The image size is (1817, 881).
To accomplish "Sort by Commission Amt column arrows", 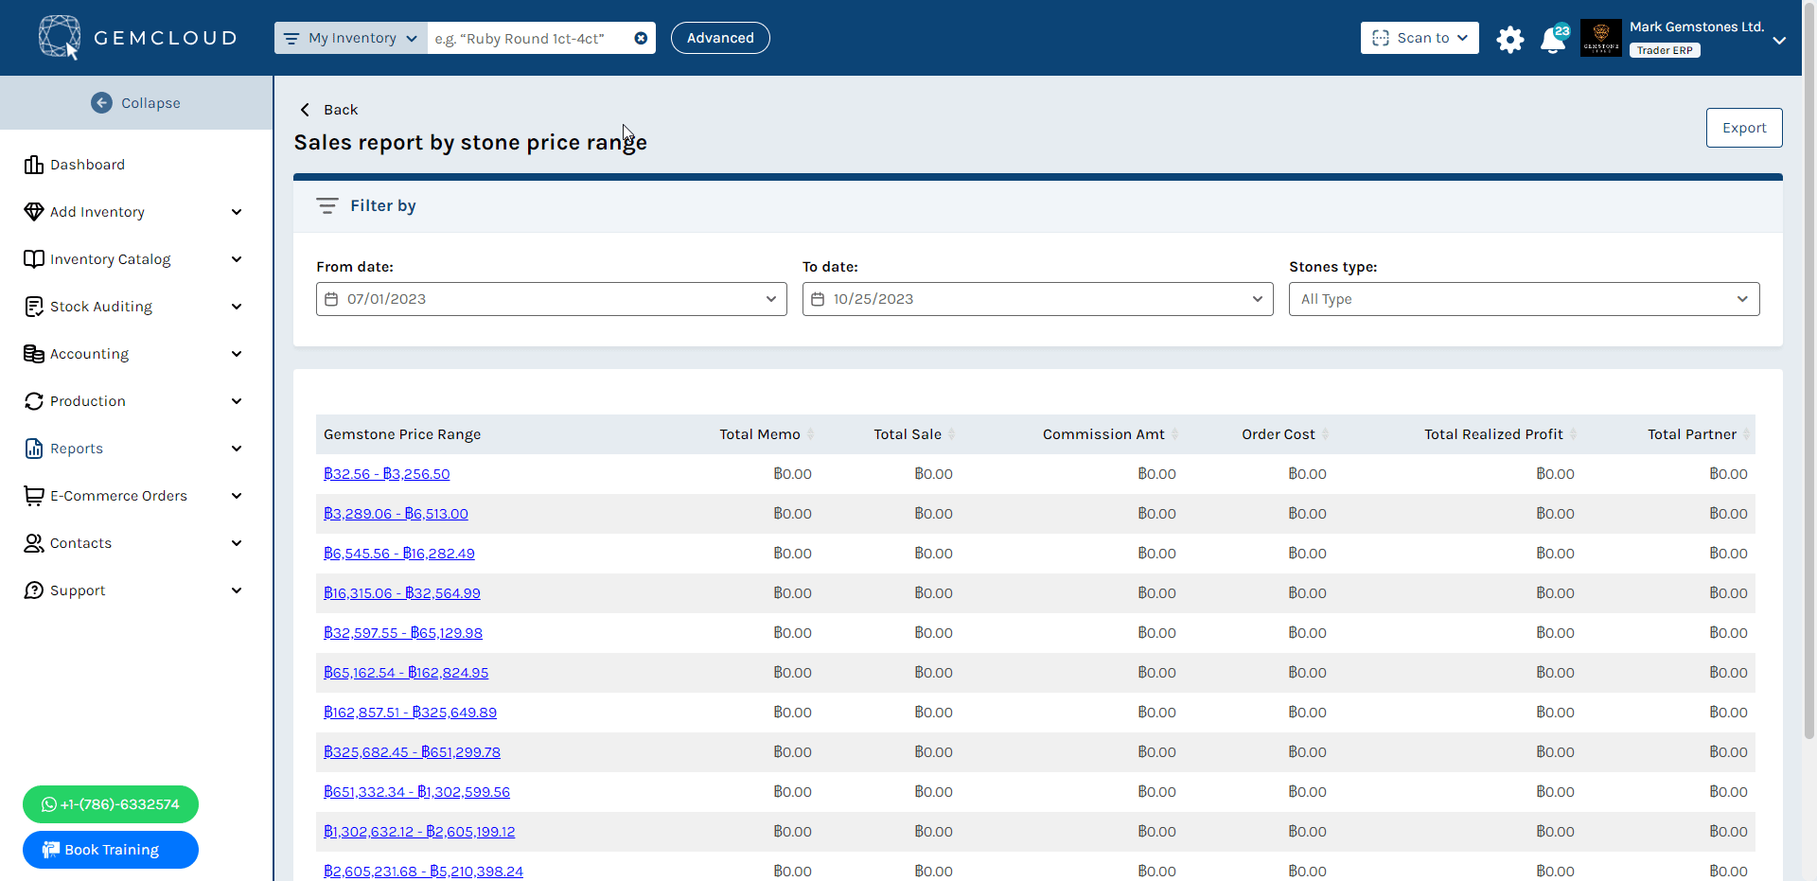I will point(1174,434).
